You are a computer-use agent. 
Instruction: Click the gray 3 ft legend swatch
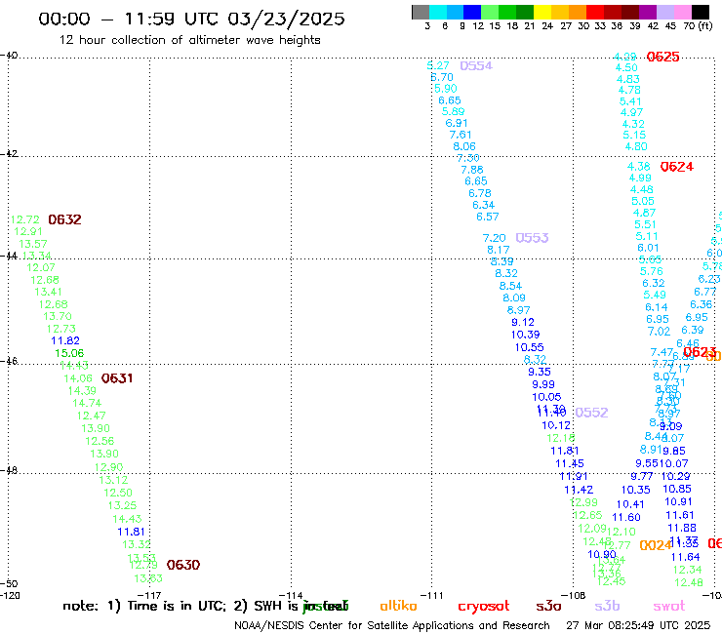click(421, 12)
